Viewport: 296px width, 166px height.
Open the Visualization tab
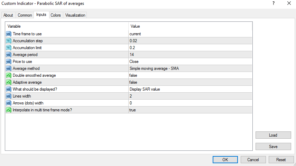point(75,15)
